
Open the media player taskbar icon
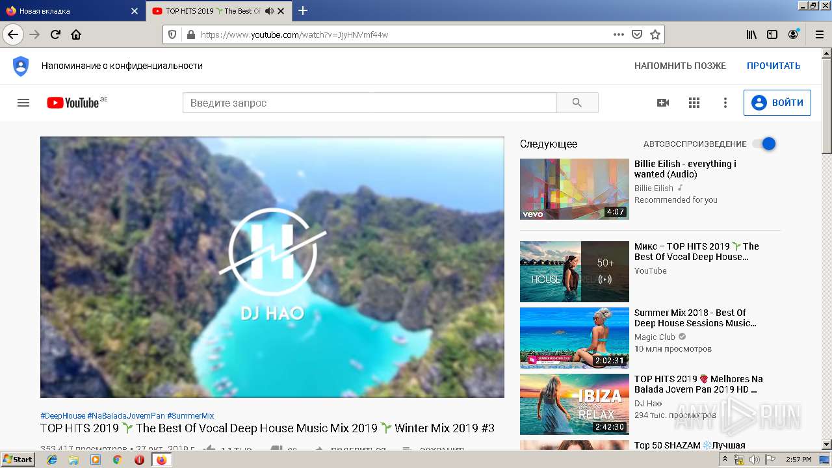click(x=96, y=460)
